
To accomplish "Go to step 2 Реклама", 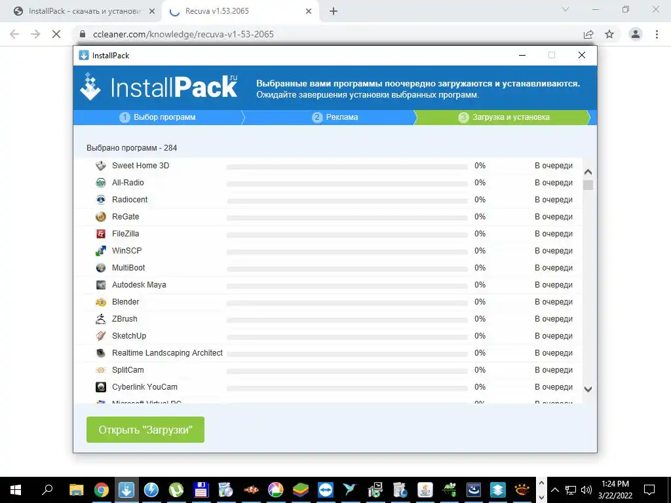I will tap(335, 117).
